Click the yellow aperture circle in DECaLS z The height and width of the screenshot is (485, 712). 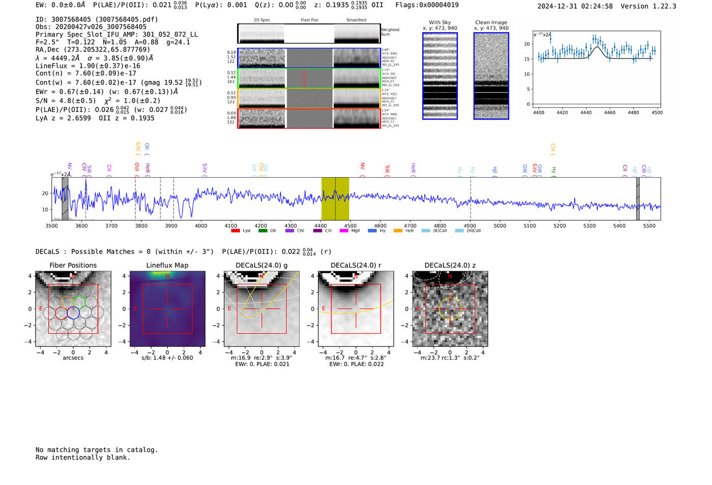(x=450, y=309)
